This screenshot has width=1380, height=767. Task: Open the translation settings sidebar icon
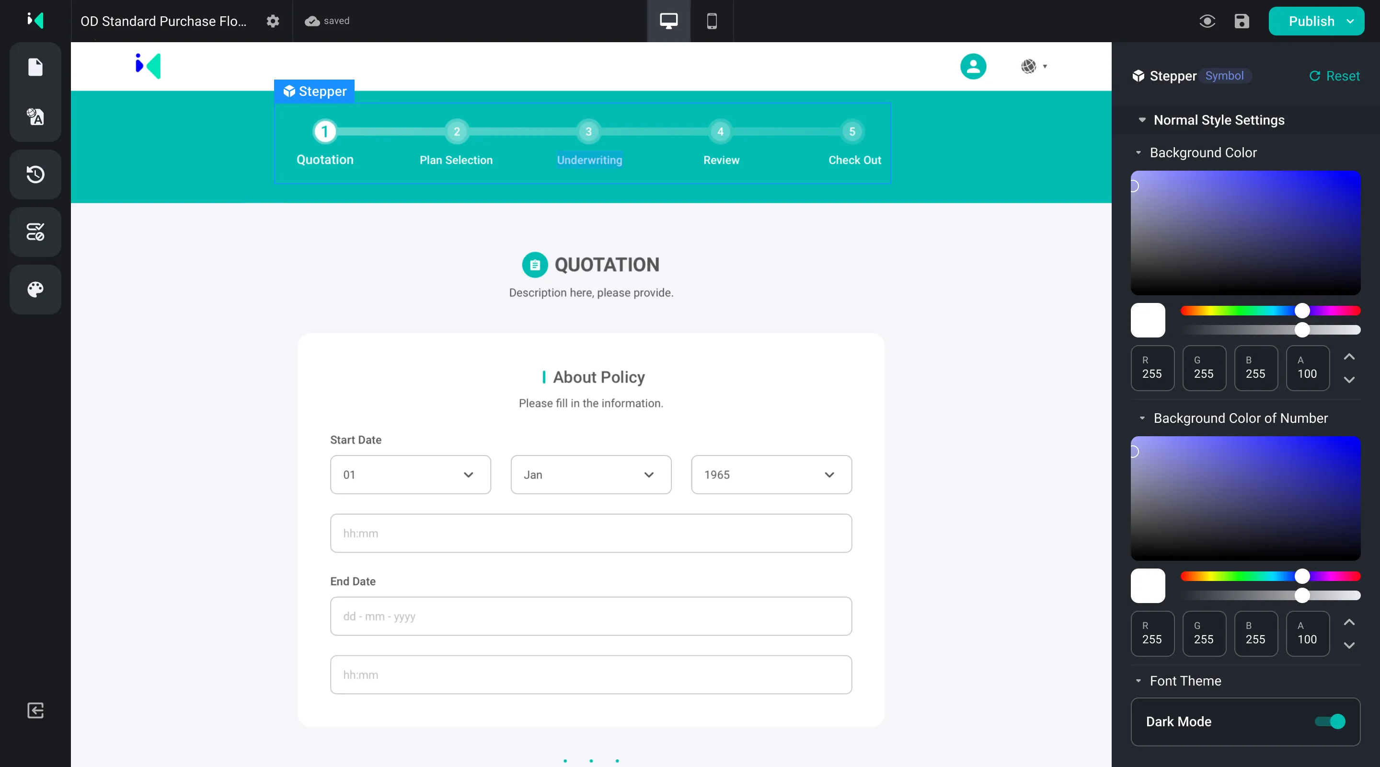pyautogui.click(x=35, y=117)
